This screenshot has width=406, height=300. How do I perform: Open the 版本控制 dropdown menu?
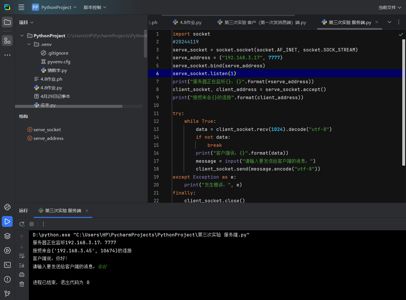pyautogui.click(x=95, y=7)
